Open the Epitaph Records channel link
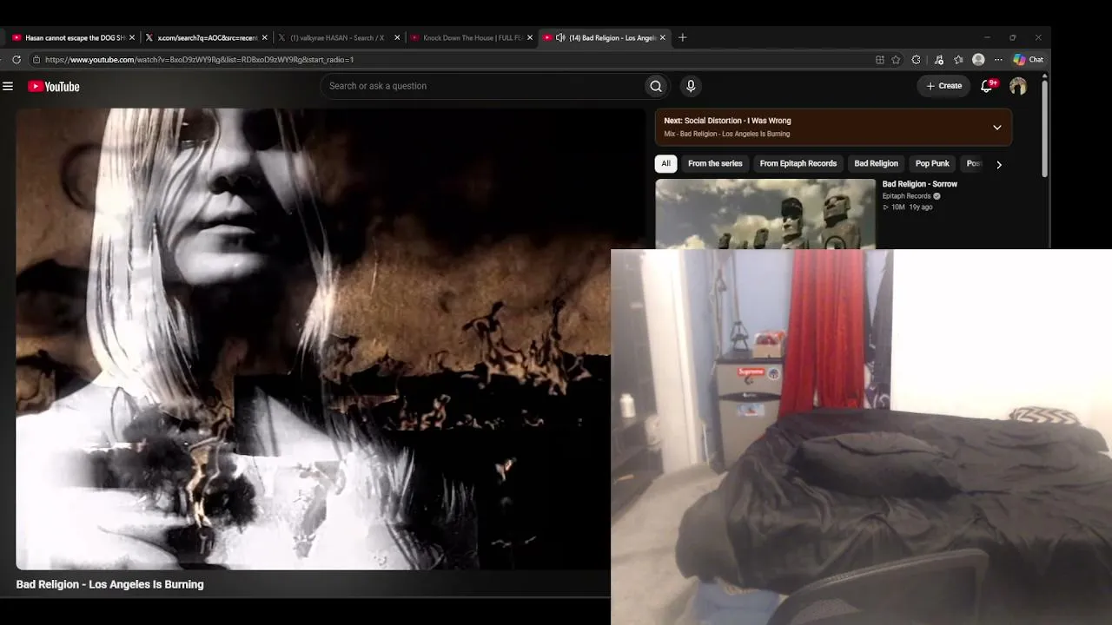 coord(906,196)
